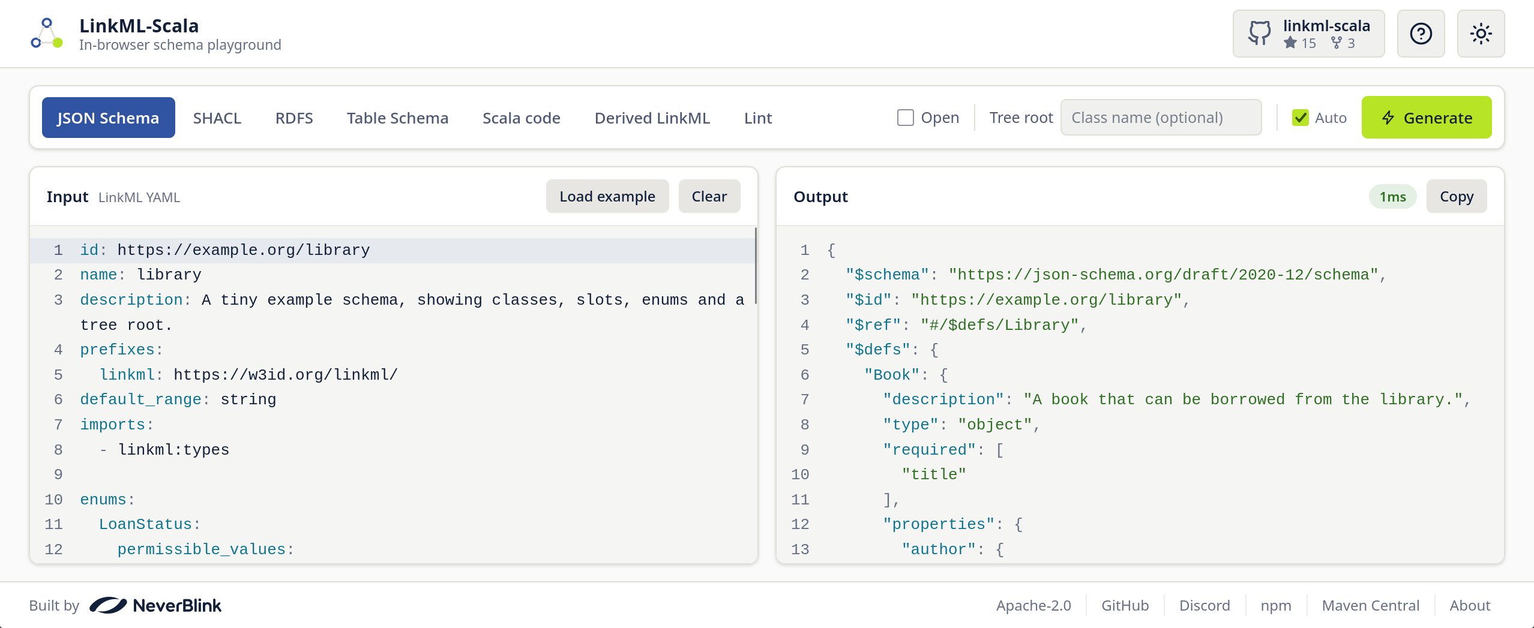The height and width of the screenshot is (628, 1534).
Task: Uncheck the Auto checkbox
Action: [x=1300, y=118]
